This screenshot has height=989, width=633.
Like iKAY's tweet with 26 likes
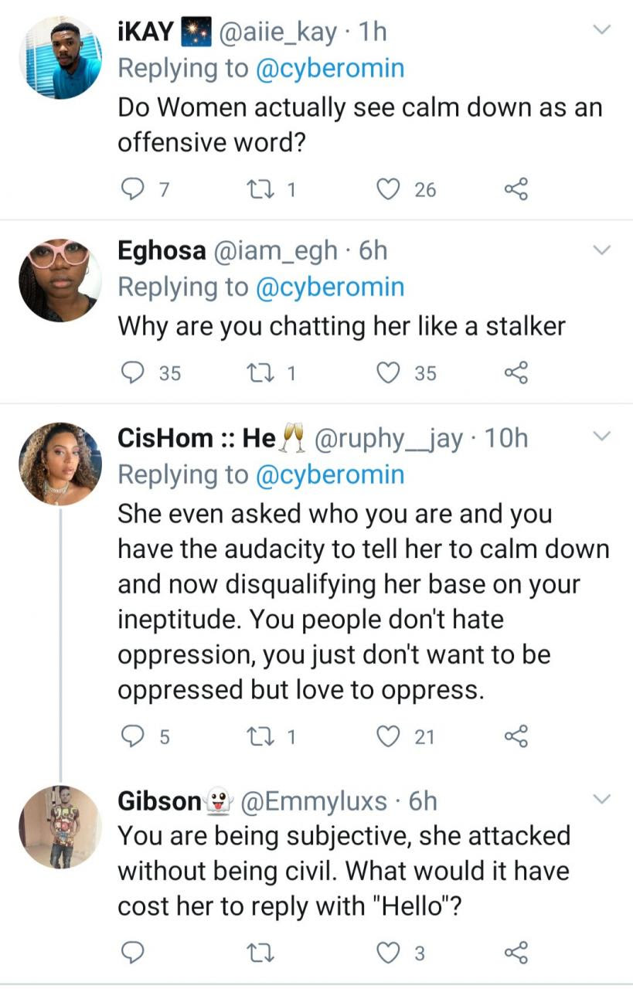pyautogui.click(x=386, y=189)
